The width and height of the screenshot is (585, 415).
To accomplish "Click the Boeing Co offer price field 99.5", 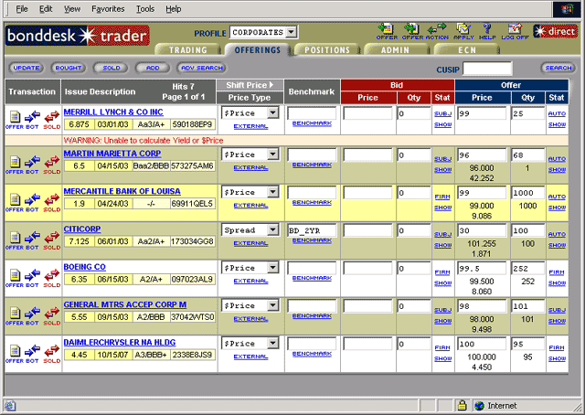I will coord(482,269).
